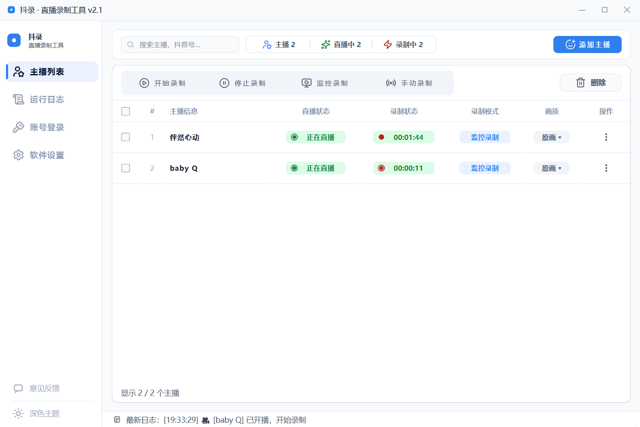
Task: Switch to 深色主题 dark theme
Action: coord(37,414)
